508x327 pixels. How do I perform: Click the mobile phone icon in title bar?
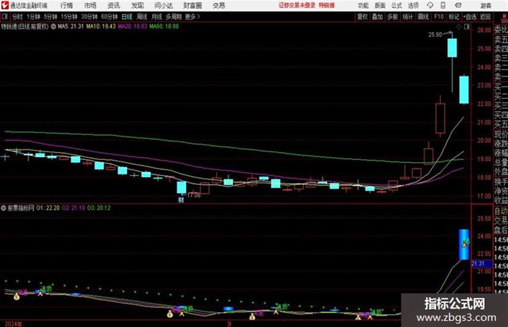(x=443, y=5)
